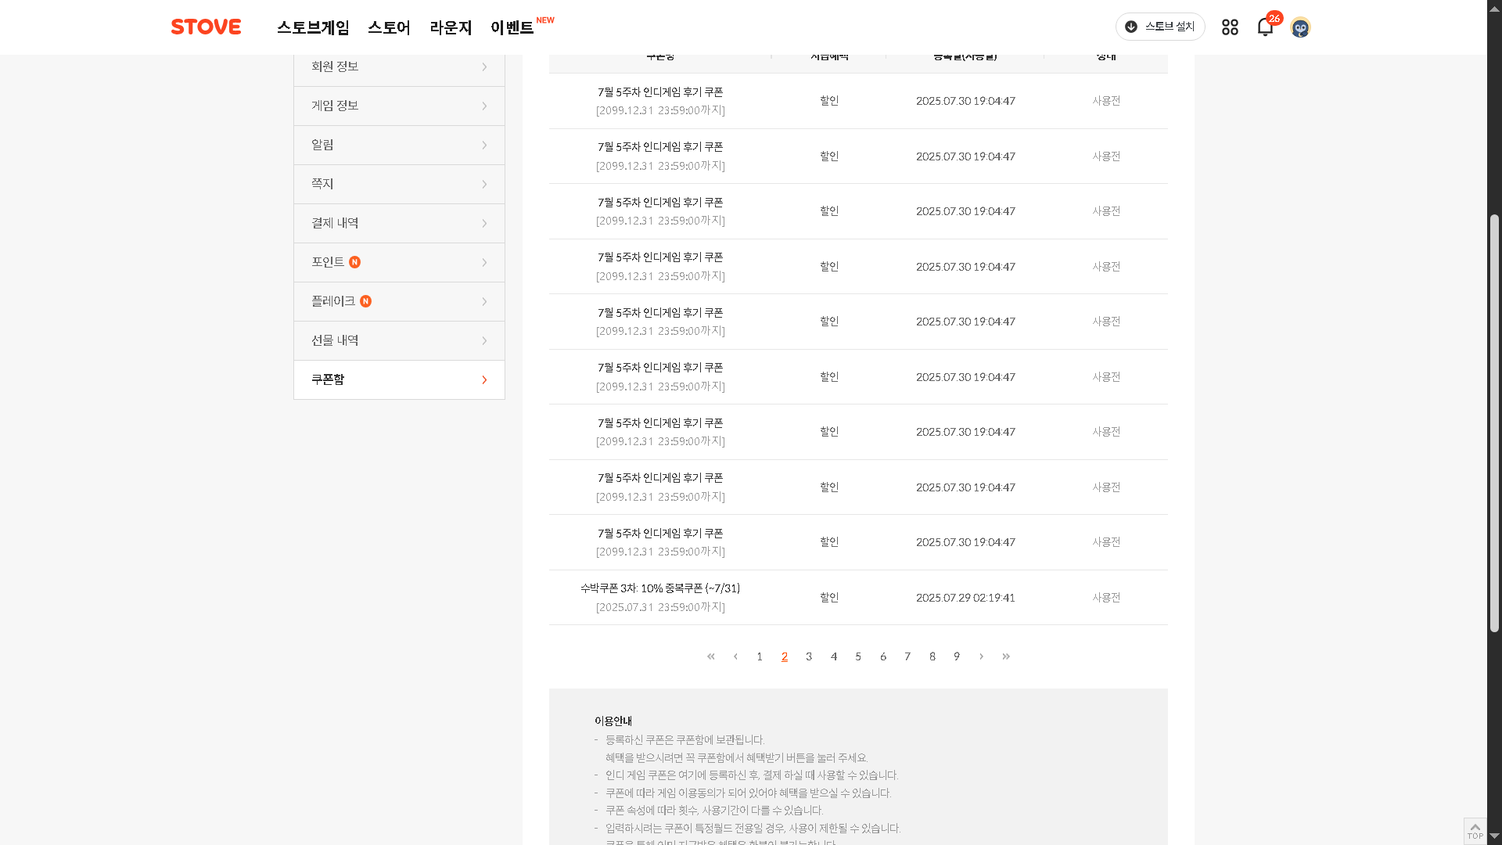1502x845 pixels.
Task: Click 할인 cell in 수박쿠폰 row
Action: pyautogui.click(x=829, y=598)
